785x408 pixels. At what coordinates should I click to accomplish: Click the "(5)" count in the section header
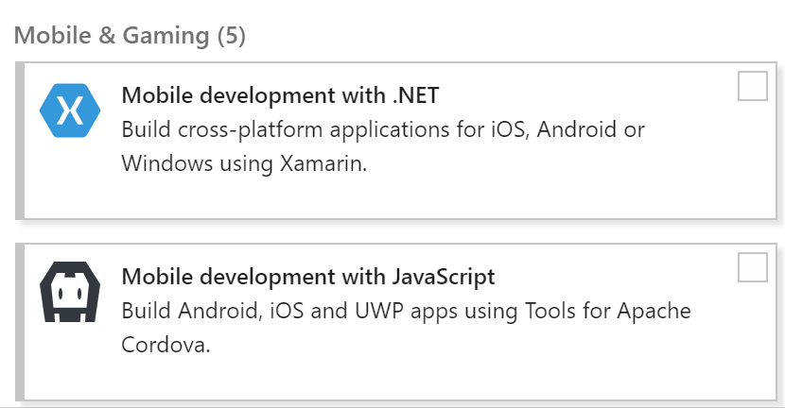(231, 36)
